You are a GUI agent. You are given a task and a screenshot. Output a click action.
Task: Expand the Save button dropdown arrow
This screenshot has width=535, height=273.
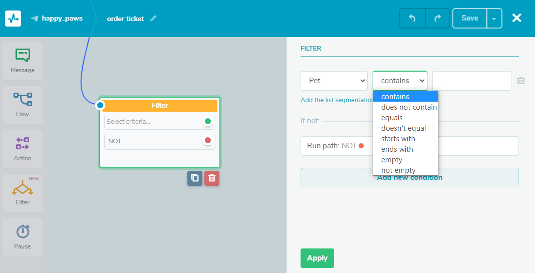point(494,19)
